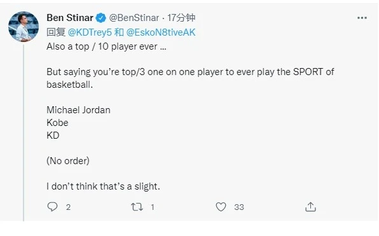
Task: Click the Ben Stinar display name
Action: [70, 18]
